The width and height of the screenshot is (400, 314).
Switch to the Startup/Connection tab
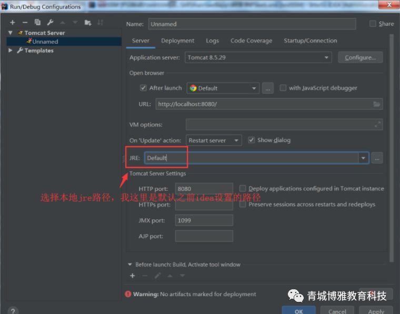(x=310, y=41)
